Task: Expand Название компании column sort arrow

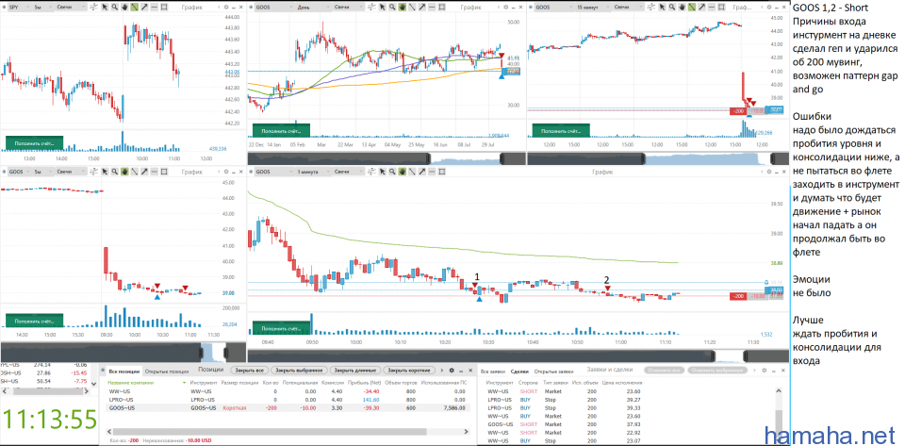Action: pos(184,382)
